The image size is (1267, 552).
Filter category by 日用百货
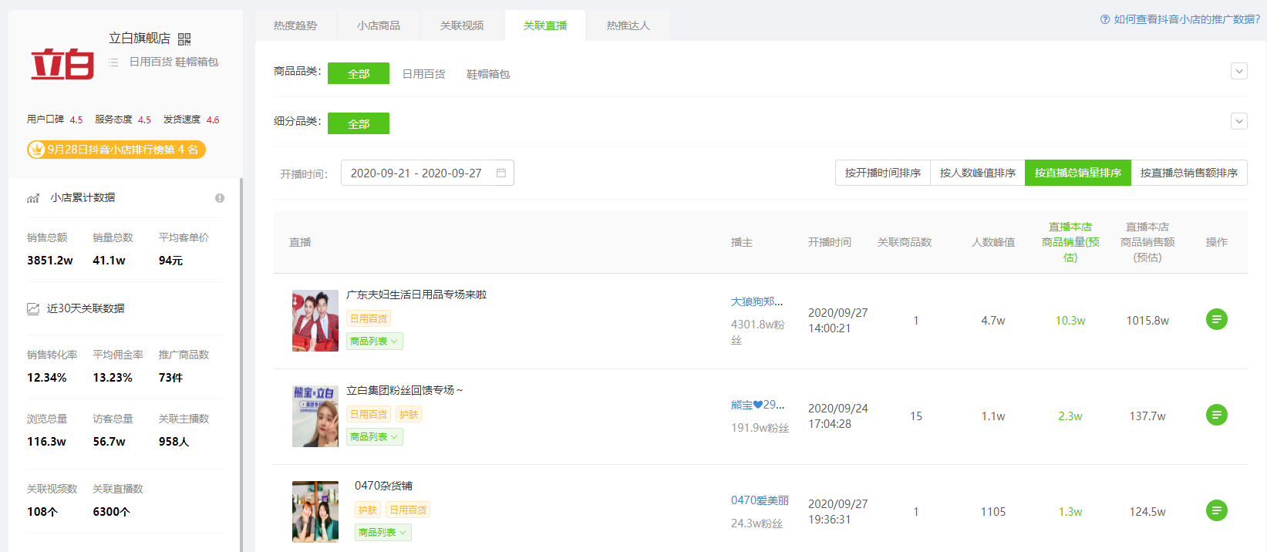[x=424, y=74]
